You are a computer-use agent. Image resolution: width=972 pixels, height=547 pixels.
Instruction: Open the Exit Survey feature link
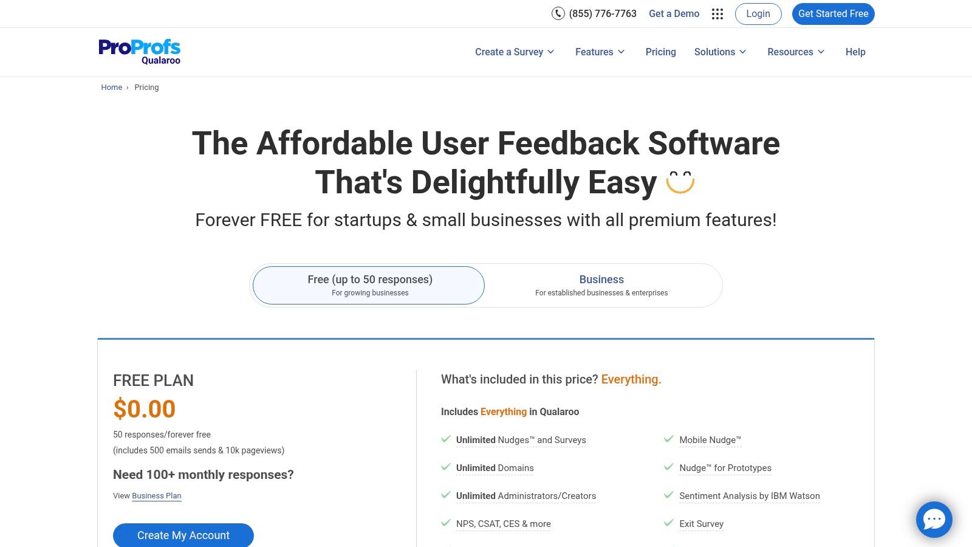tap(701, 523)
